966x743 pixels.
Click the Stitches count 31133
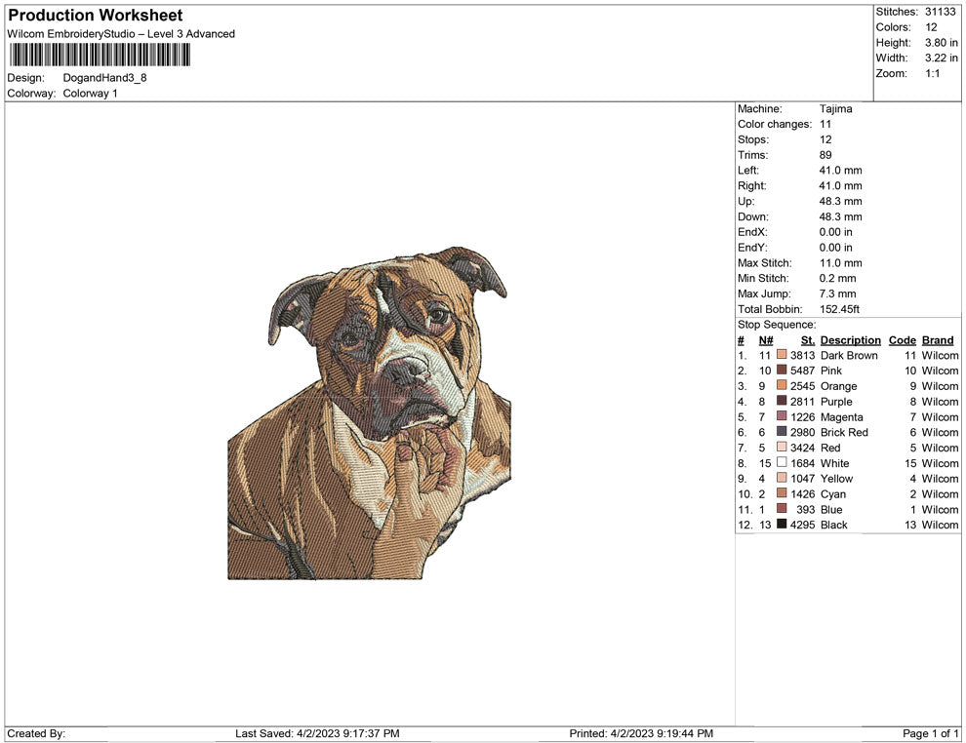(940, 12)
